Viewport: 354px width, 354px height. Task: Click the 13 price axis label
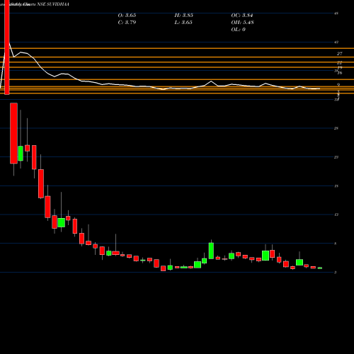(336, 215)
